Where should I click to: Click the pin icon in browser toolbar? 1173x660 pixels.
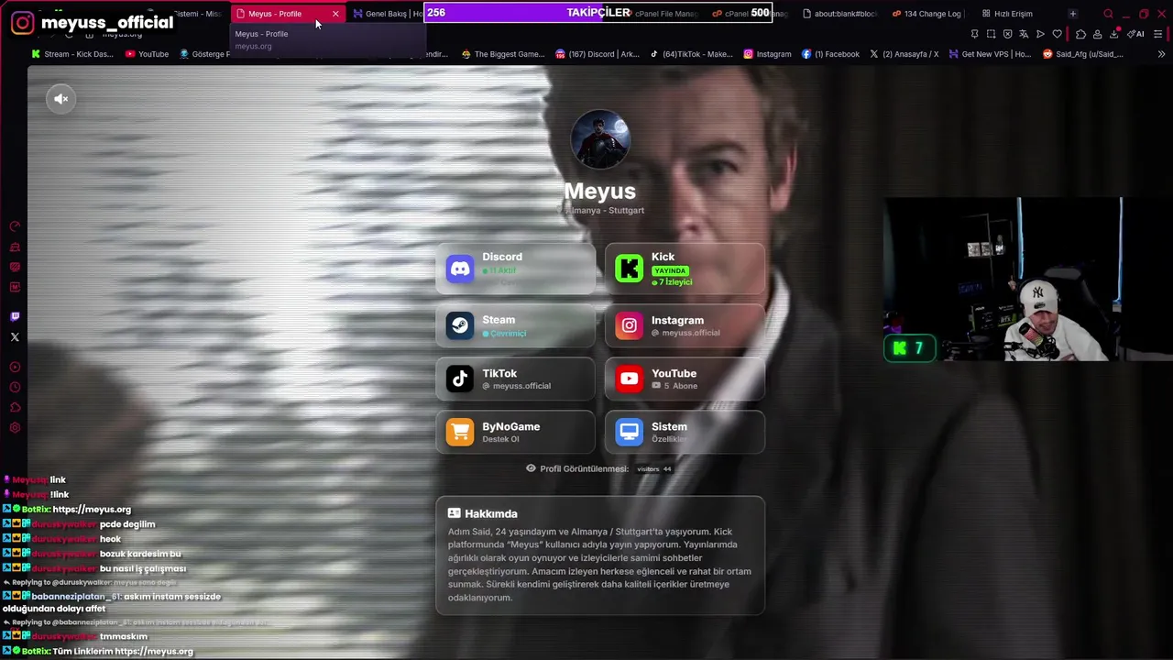(974, 34)
